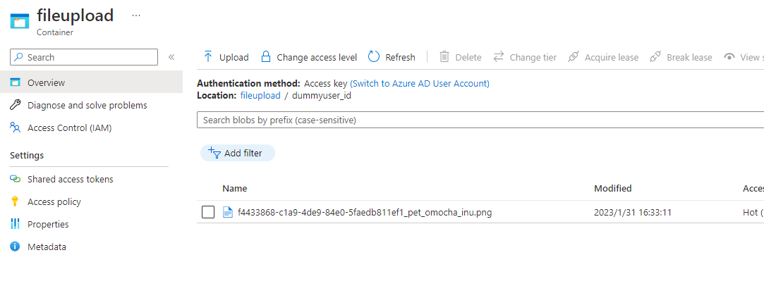764x305 pixels.
Task: Sort by the Access tier column header
Action: point(753,188)
